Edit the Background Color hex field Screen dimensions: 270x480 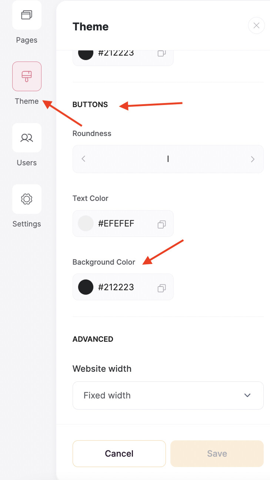click(119, 287)
